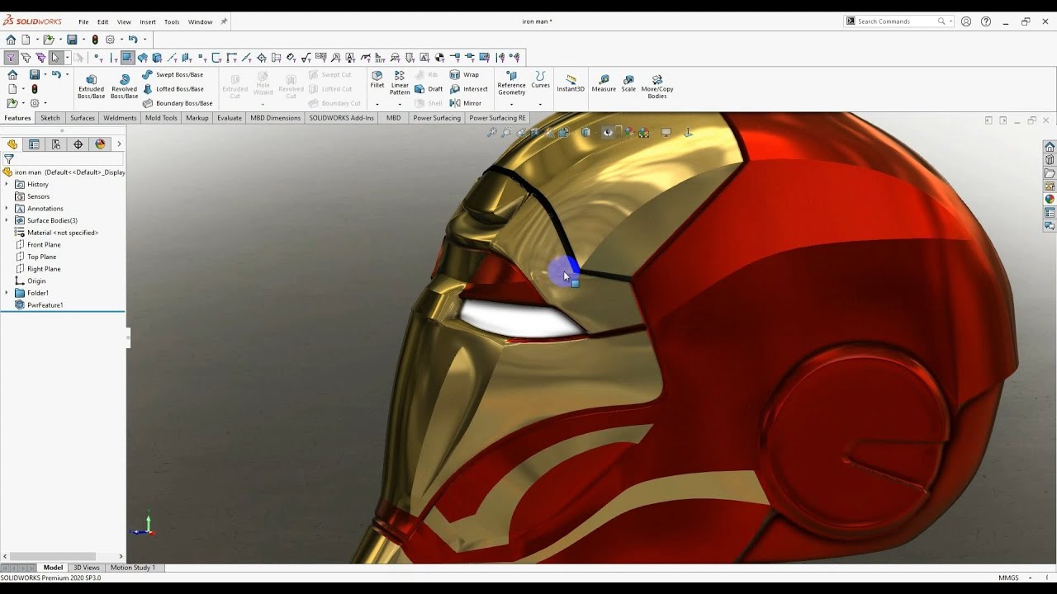The width and height of the screenshot is (1057, 594).
Task: Toggle the Hide/Show Items view setting
Action: (607, 132)
